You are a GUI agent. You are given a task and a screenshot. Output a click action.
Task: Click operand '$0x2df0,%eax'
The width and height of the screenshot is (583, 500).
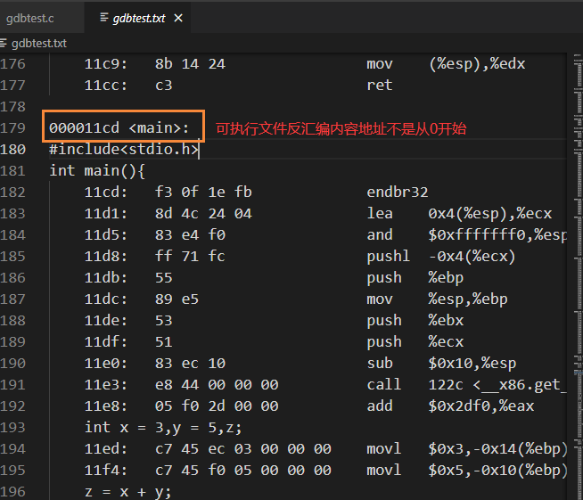click(481, 406)
